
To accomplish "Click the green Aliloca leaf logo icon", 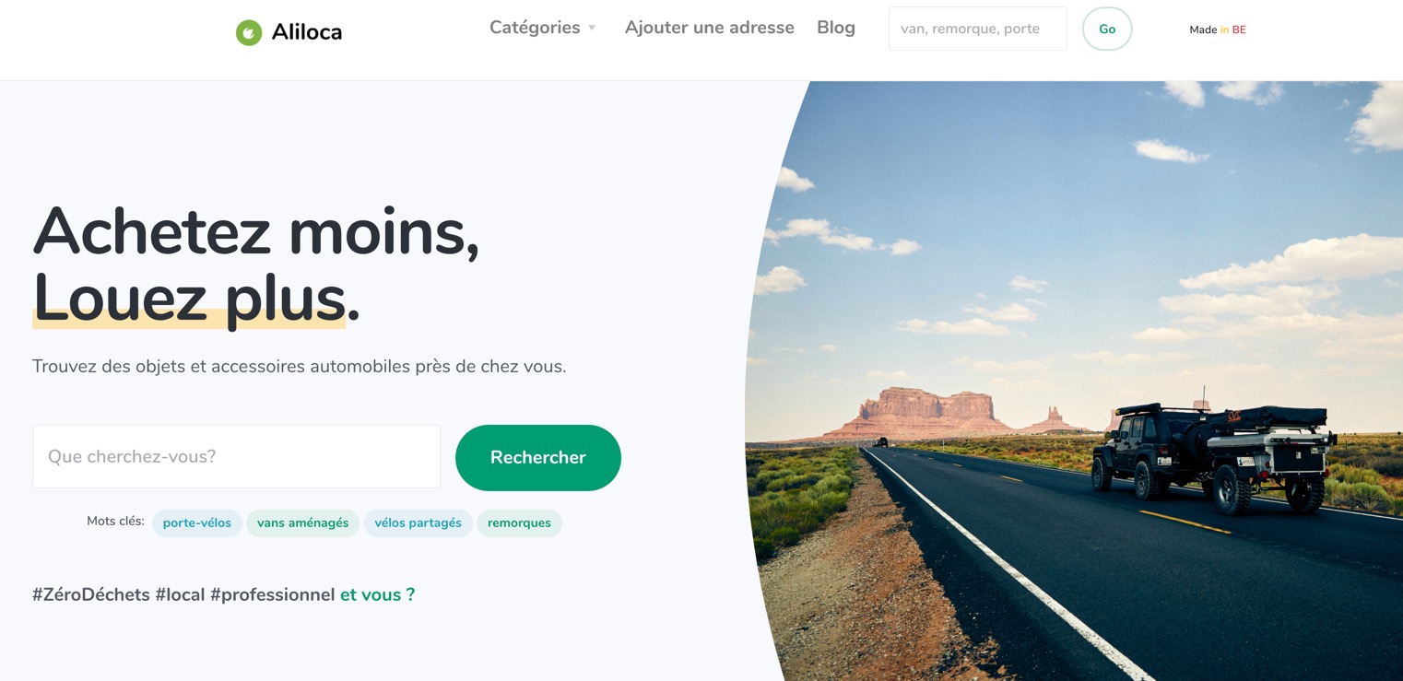I will click(249, 32).
